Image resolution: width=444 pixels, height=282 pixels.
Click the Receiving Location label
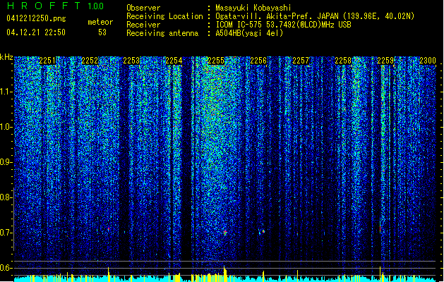(x=164, y=16)
